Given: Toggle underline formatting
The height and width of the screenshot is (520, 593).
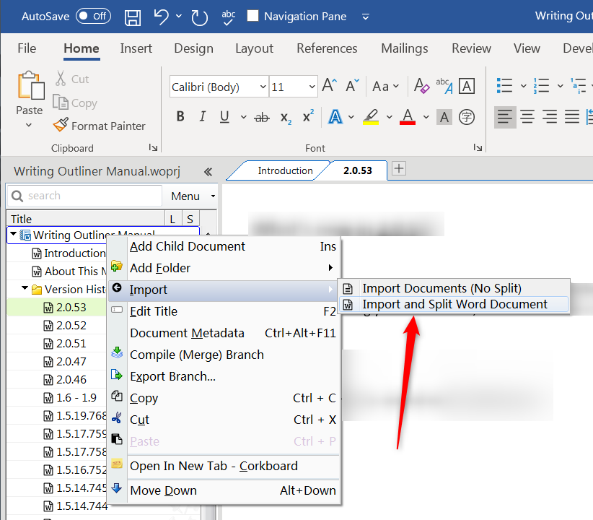Looking at the screenshot, I should [224, 117].
